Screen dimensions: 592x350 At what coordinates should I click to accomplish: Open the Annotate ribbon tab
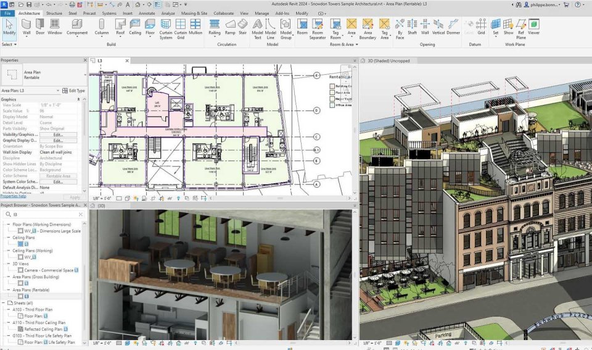(x=147, y=12)
